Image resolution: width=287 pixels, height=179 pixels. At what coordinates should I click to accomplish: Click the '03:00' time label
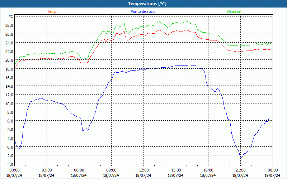click(x=47, y=170)
